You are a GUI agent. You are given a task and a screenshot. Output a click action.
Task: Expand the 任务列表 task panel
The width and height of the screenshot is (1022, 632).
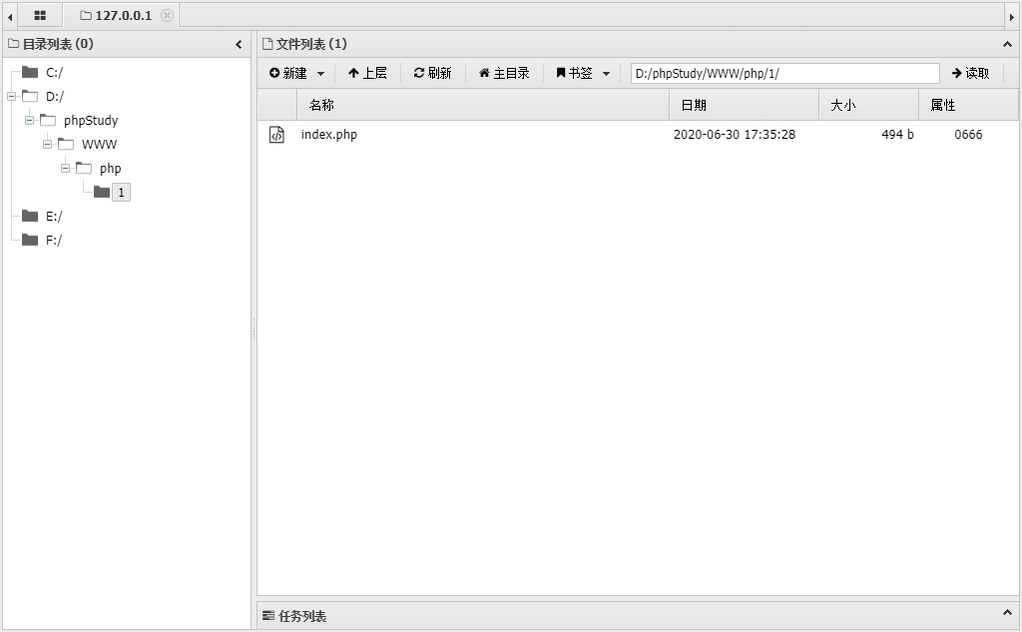tap(1007, 612)
